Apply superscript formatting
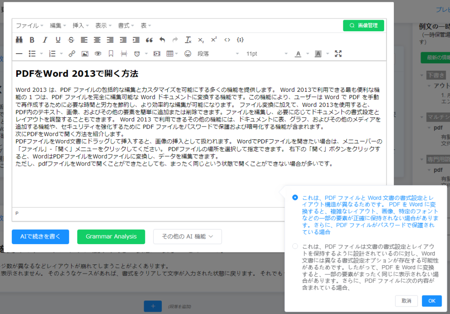Image resolution: width=450 pixels, height=314 pixels. click(214, 40)
